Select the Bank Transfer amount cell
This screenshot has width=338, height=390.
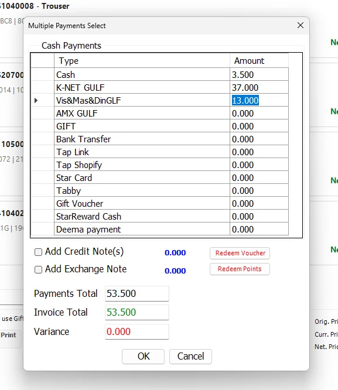(259, 139)
